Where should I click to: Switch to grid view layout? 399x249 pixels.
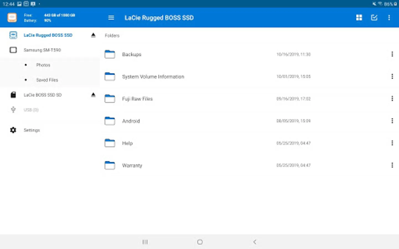click(x=359, y=18)
